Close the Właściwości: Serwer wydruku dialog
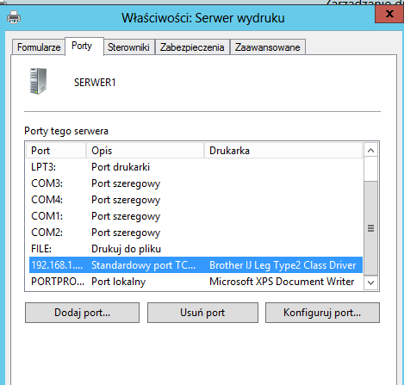This screenshot has width=404, height=385. [x=389, y=14]
